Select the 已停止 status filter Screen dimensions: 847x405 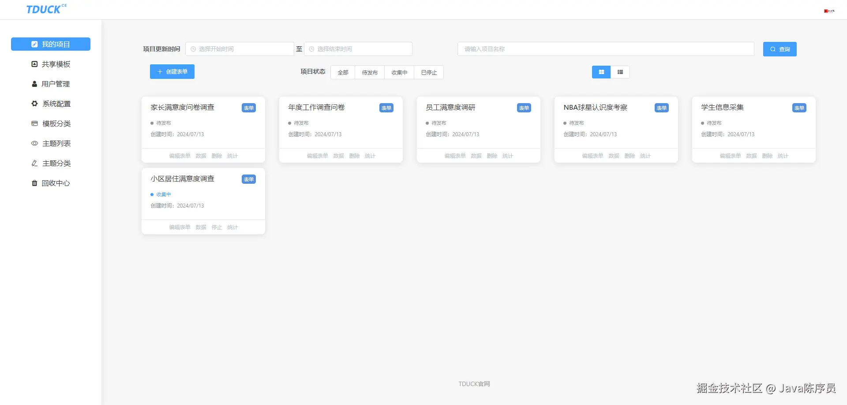click(x=429, y=72)
